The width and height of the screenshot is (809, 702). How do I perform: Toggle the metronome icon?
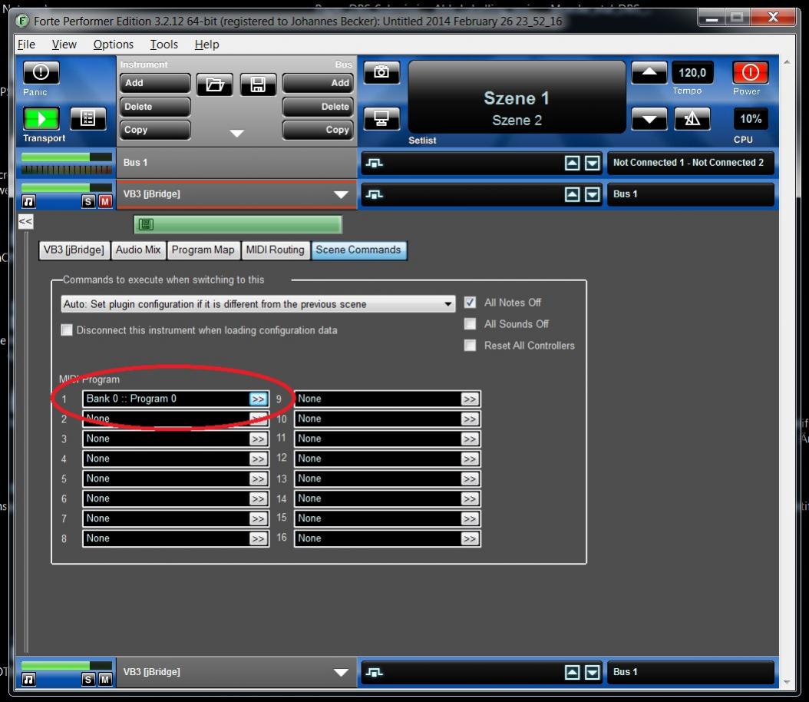point(692,119)
